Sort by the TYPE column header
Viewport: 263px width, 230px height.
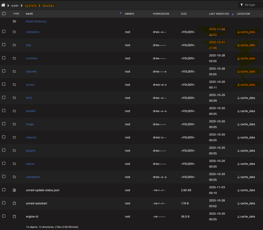[x=16, y=14]
